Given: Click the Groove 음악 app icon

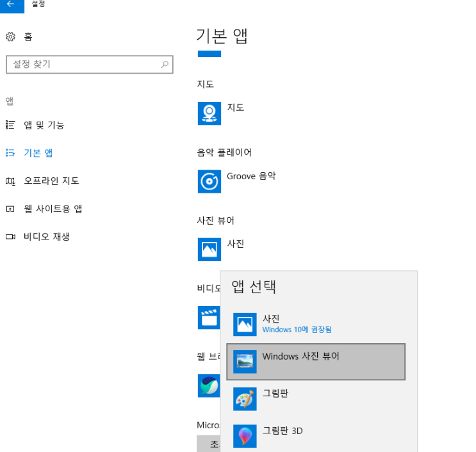Looking at the screenshot, I should (209, 181).
